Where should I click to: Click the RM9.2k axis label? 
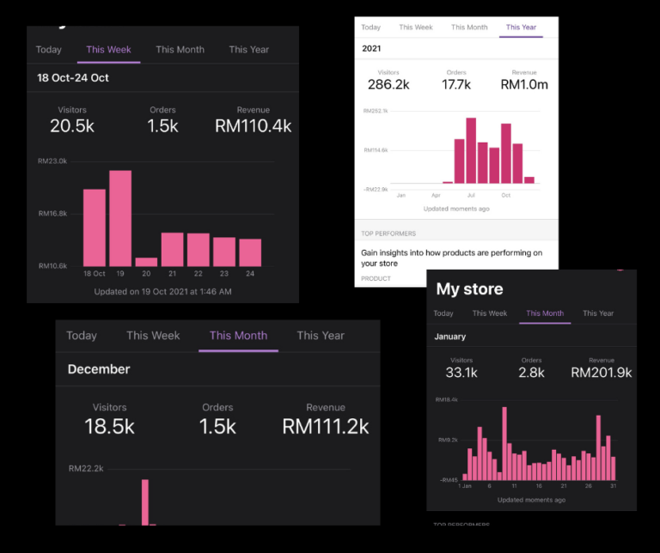(x=448, y=440)
